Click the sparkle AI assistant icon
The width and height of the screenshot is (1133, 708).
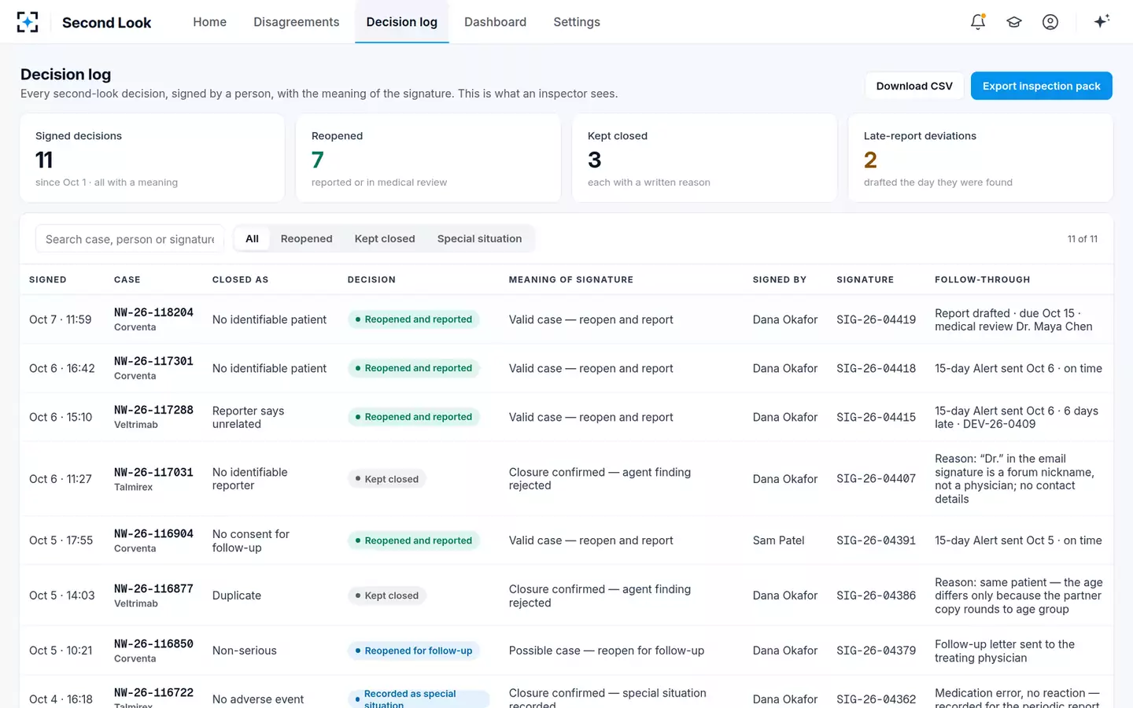pos(1102,21)
